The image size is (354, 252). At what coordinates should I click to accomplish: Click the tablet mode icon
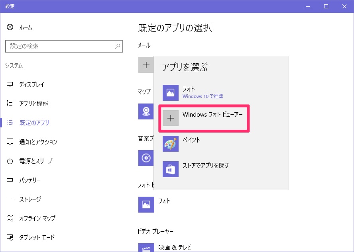click(x=10, y=237)
